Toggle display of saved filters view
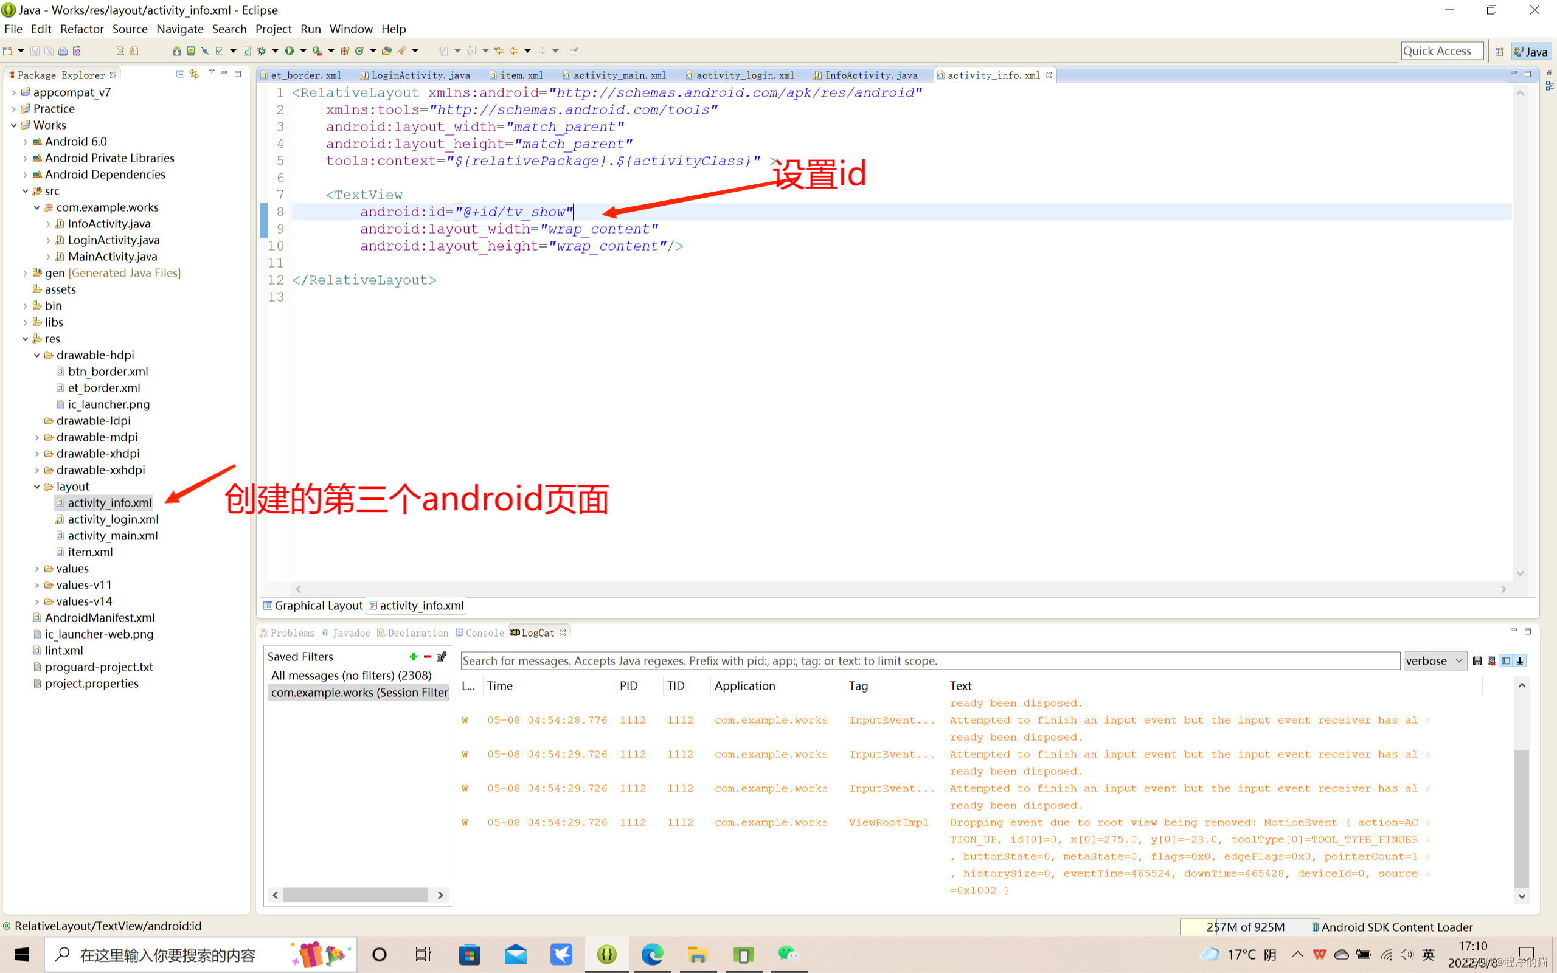The height and width of the screenshot is (973, 1557). click(x=1505, y=661)
